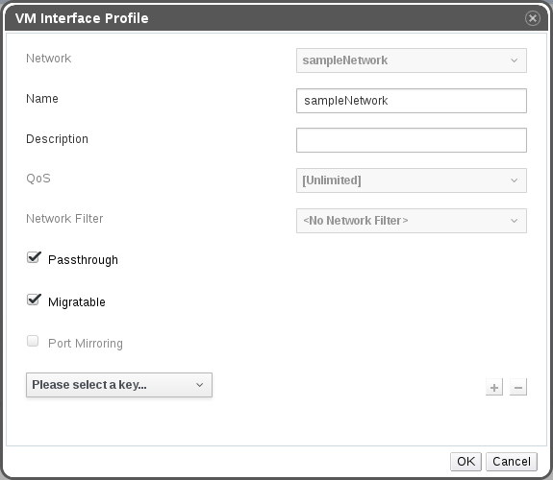
Task: Uncheck the Passthrough checkbox
Action: point(34,257)
